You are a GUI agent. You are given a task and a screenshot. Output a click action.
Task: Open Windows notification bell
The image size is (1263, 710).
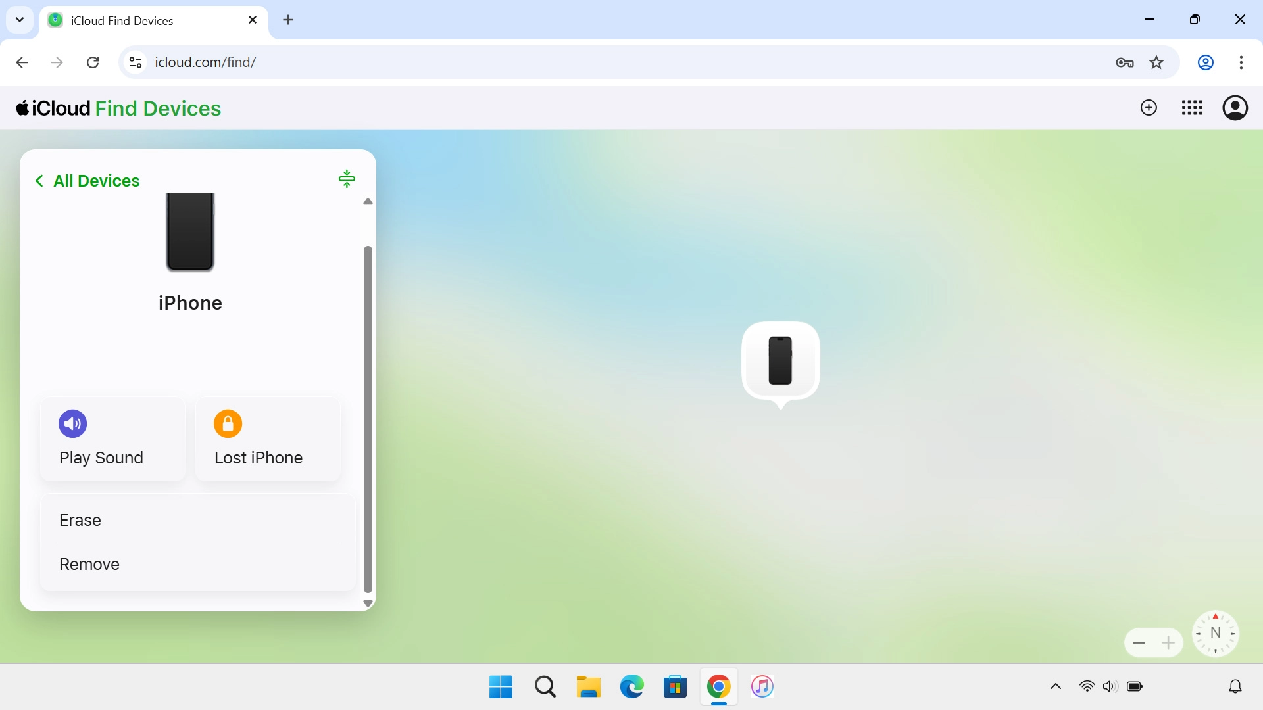[x=1235, y=687]
